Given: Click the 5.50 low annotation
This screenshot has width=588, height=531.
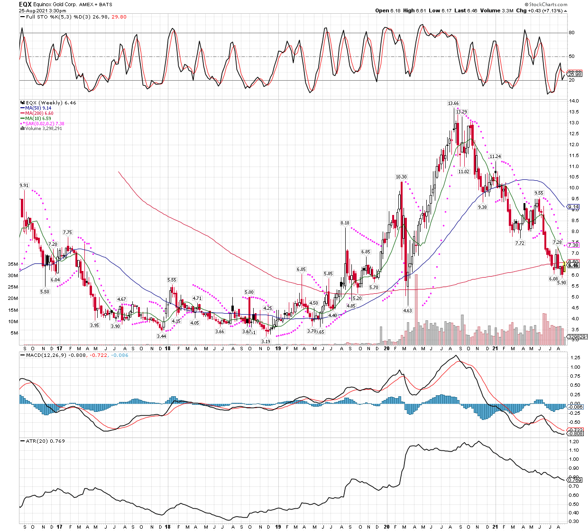Looking at the screenshot, I should (x=45, y=292).
